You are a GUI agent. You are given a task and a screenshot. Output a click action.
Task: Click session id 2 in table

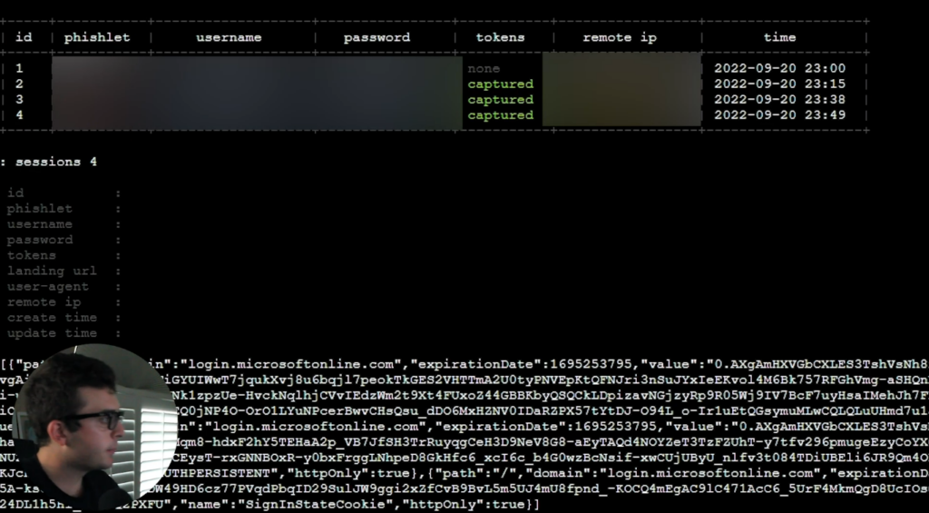20,84
